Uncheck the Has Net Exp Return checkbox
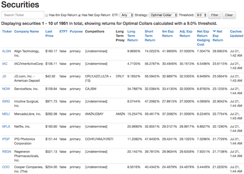This screenshot has height=174, width=244. point(80,16)
